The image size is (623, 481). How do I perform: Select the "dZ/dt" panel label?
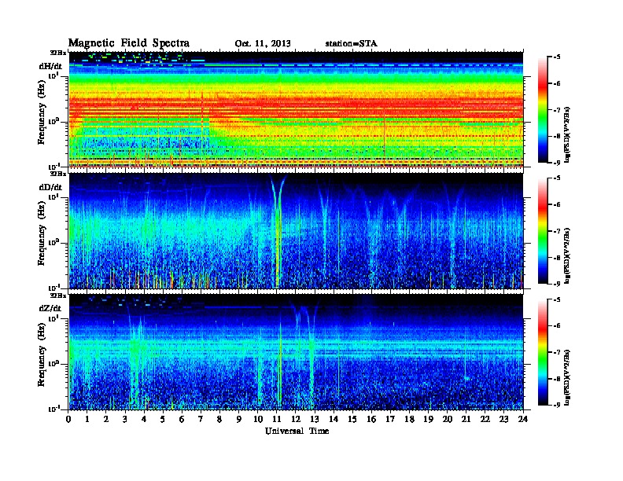click(x=50, y=308)
